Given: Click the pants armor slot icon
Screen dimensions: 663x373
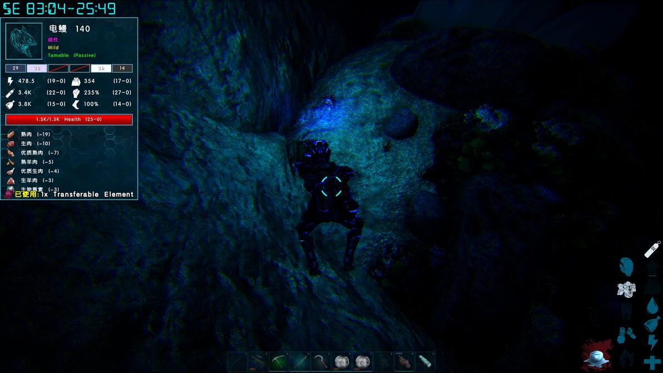Looking at the screenshot, I should [x=626, y=312].
